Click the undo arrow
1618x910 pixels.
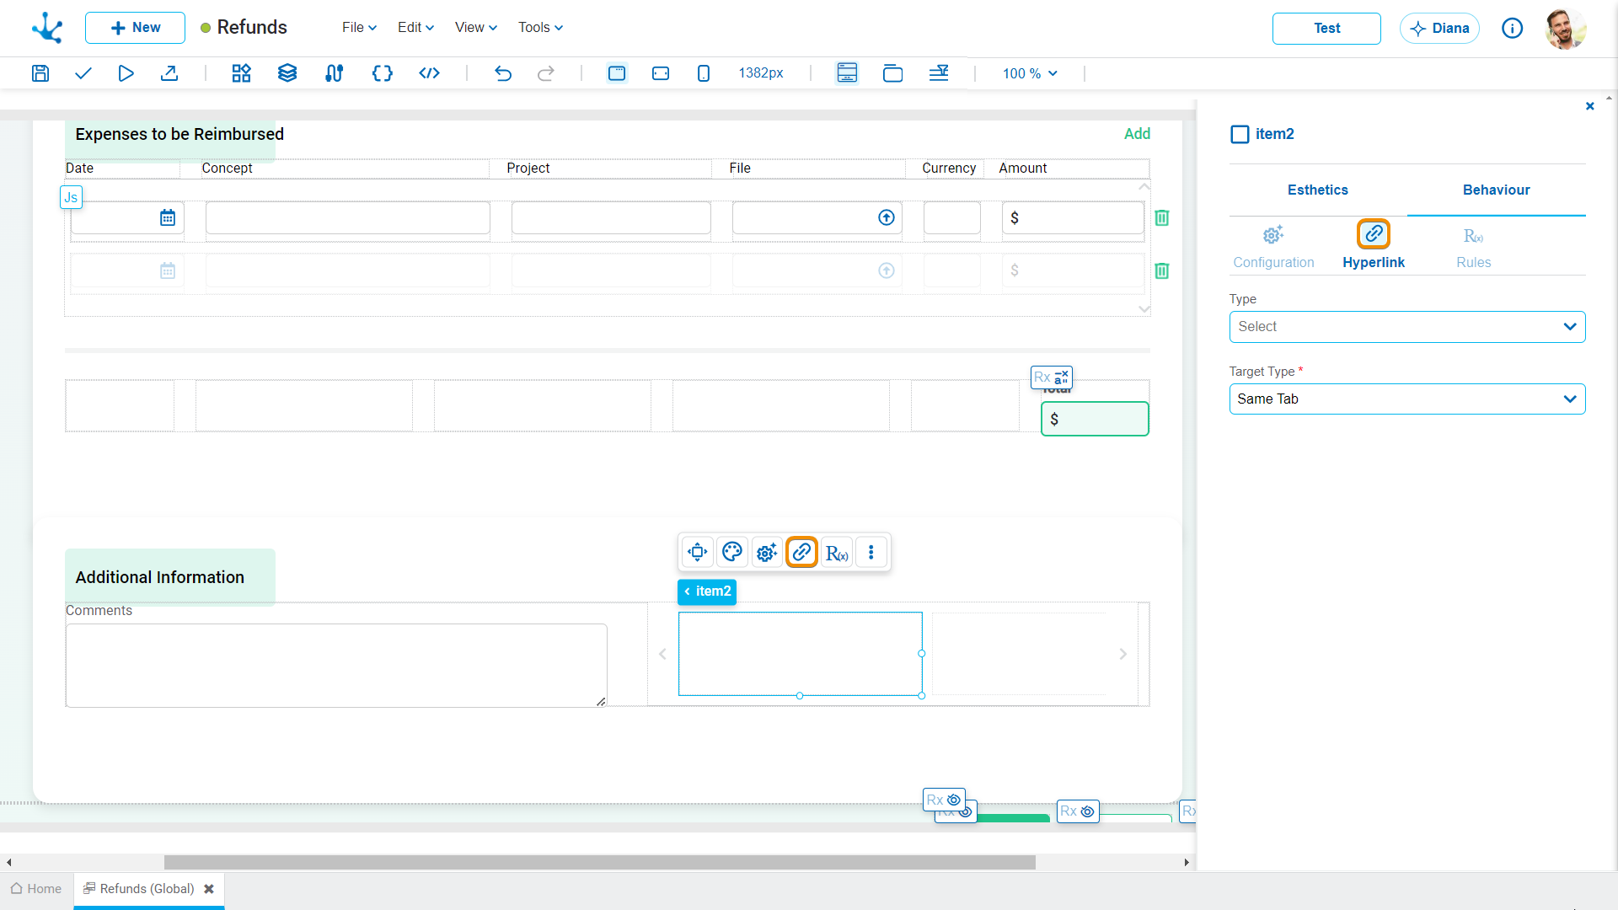tap(503, 73)
